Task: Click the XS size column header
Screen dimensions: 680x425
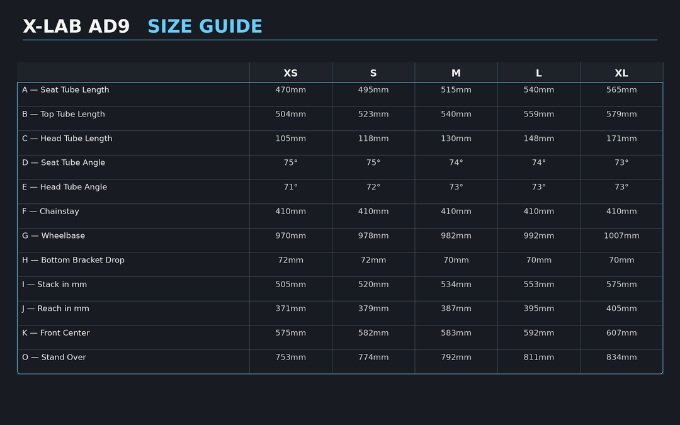Action: point(290,73)
